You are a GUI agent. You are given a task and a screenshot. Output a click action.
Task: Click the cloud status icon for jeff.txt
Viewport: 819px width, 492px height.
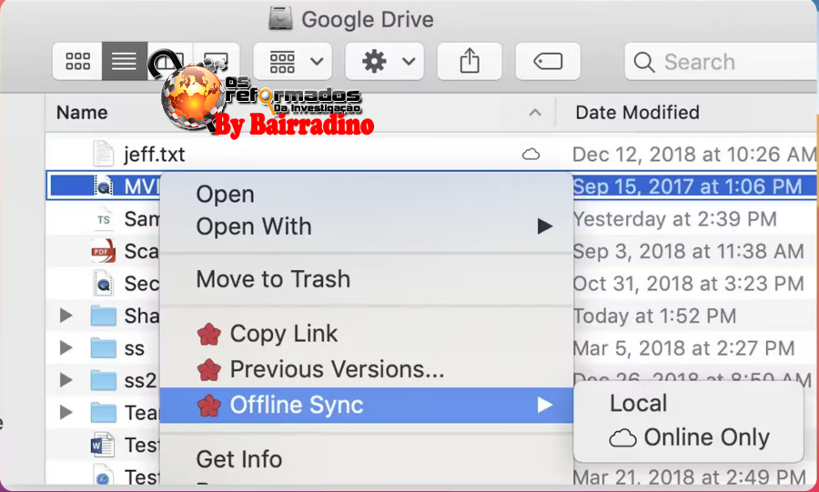click(x=531, y=155)
